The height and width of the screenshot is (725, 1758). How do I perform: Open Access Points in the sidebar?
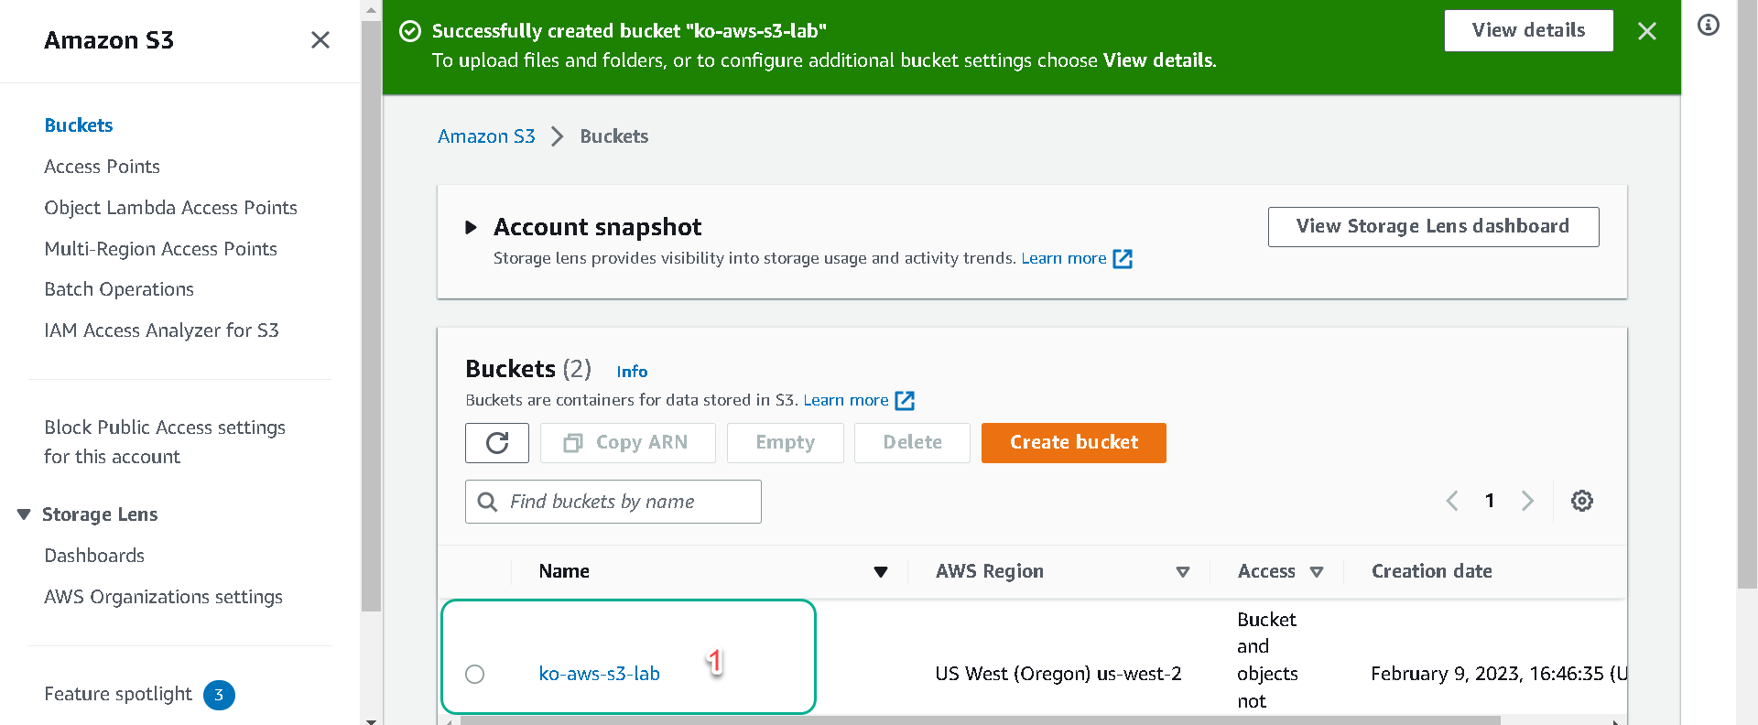(x=103, y=167)
